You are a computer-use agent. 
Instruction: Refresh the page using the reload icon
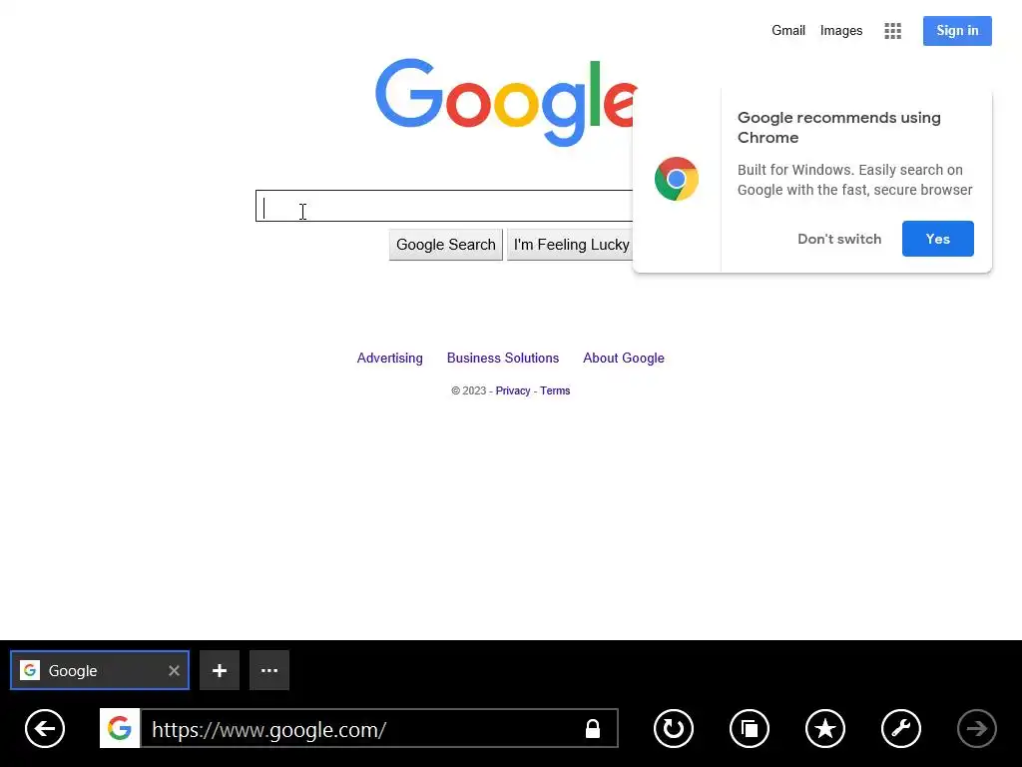click(x=674, y=728)
